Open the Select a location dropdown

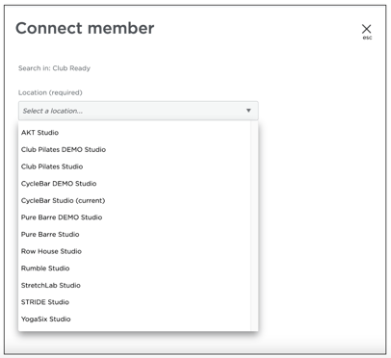(139, 111)
